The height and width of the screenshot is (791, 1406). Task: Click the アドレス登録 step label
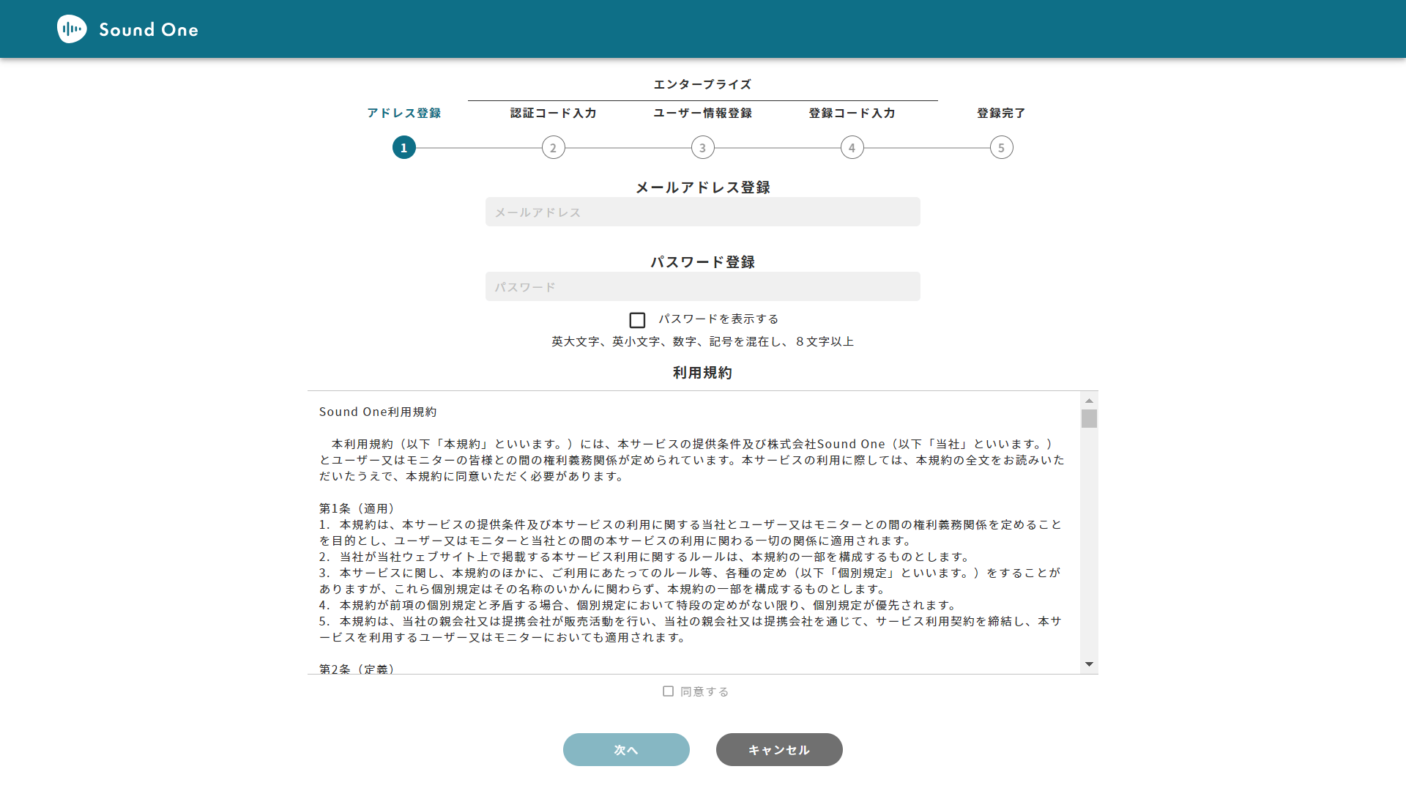pyautogui.click(x=404, y=113)
